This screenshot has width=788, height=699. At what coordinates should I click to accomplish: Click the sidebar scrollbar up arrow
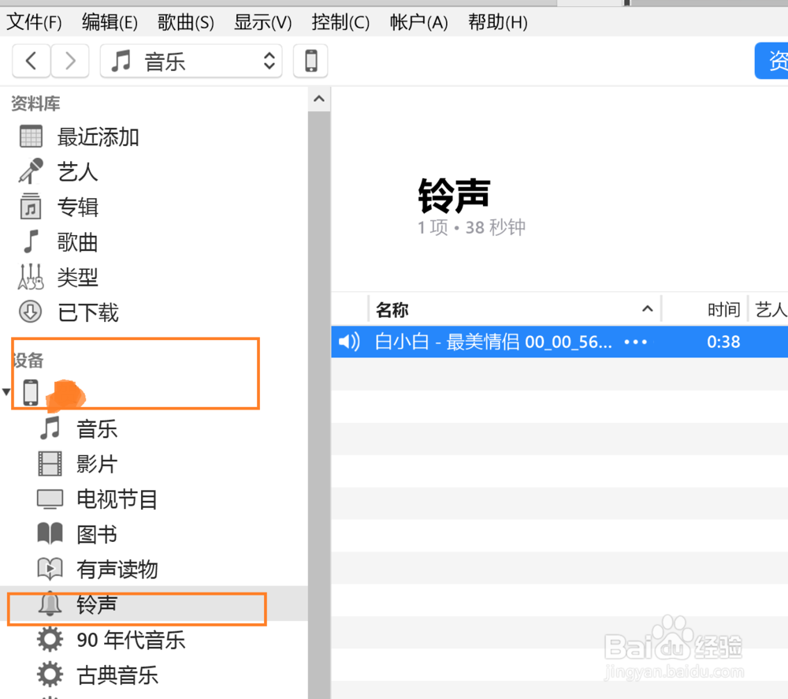coord(318,98)
